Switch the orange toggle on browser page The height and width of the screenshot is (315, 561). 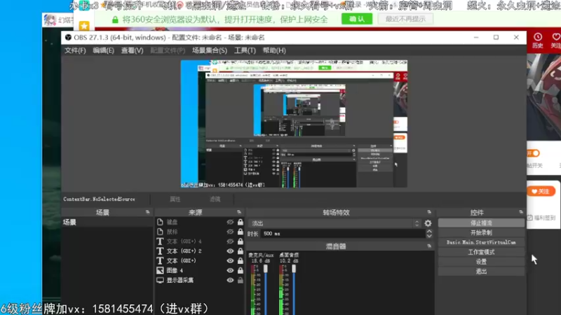click(533, 153)
